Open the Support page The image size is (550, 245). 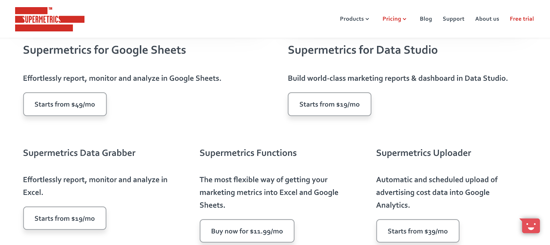pos(453,19)
